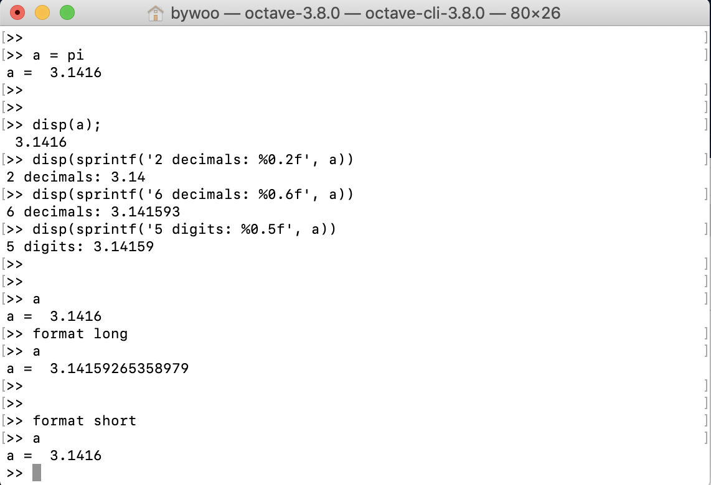Click the 'disp(a);' command line
Image resolution: width=711 pixels, height=485 pixels.
[x=67, y=125]
